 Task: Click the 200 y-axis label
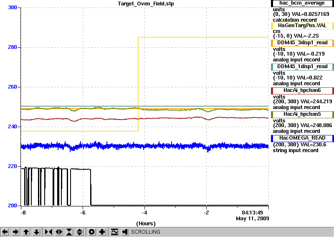pos(13,206)
